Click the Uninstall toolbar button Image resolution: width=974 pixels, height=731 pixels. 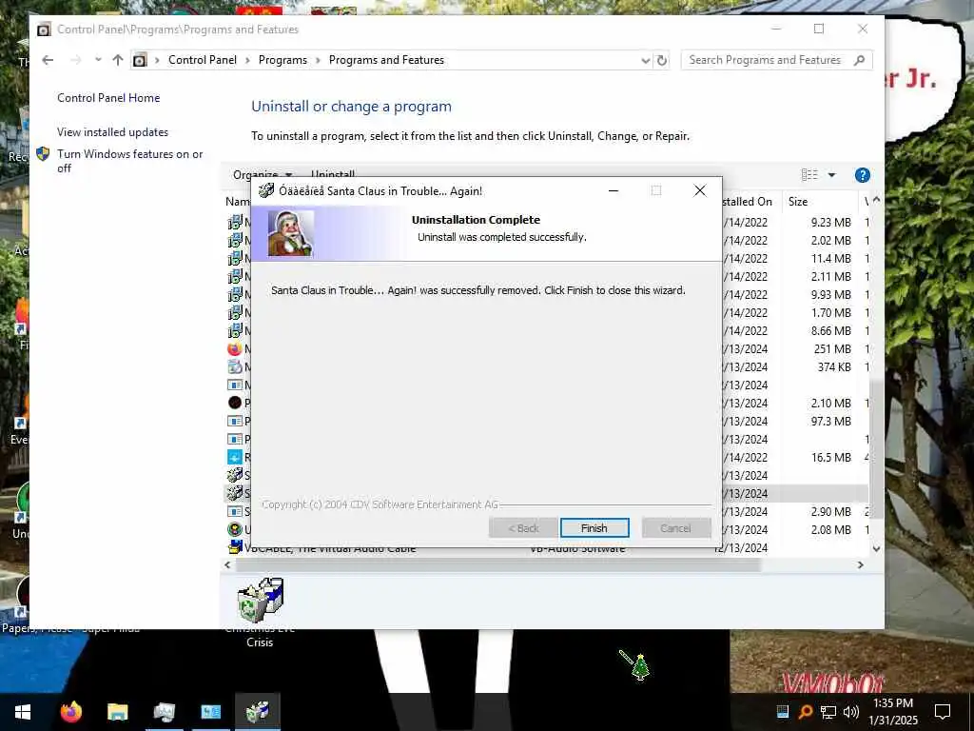tap(333, 175)
